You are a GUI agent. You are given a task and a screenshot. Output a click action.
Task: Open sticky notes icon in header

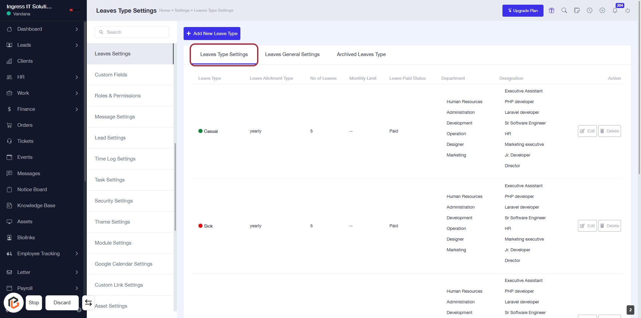[577, 11]
